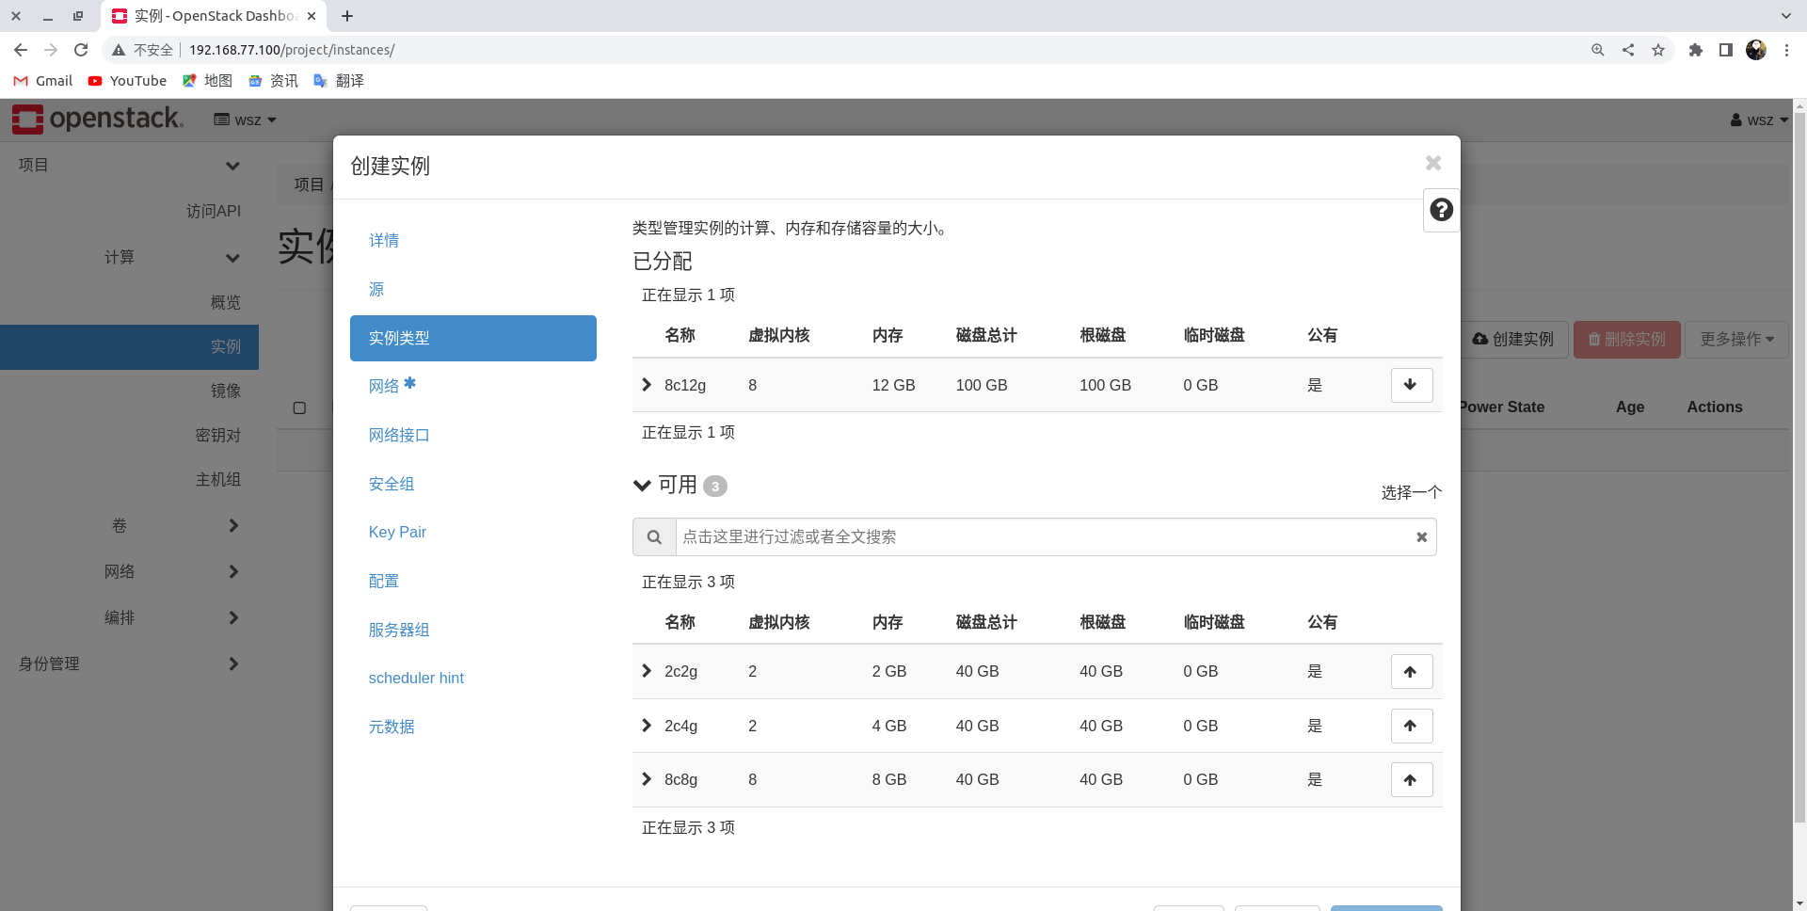
Task: Switch to 服务器组 step
Action: (399, 631)
